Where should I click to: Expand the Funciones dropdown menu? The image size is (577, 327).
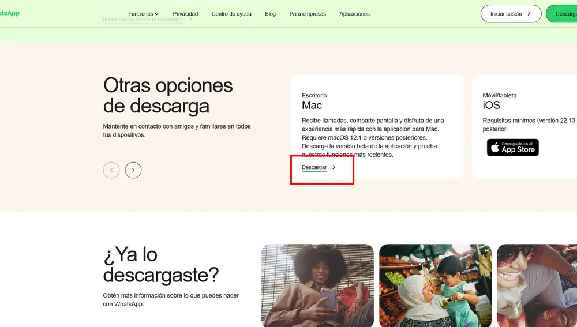(143, 14)
